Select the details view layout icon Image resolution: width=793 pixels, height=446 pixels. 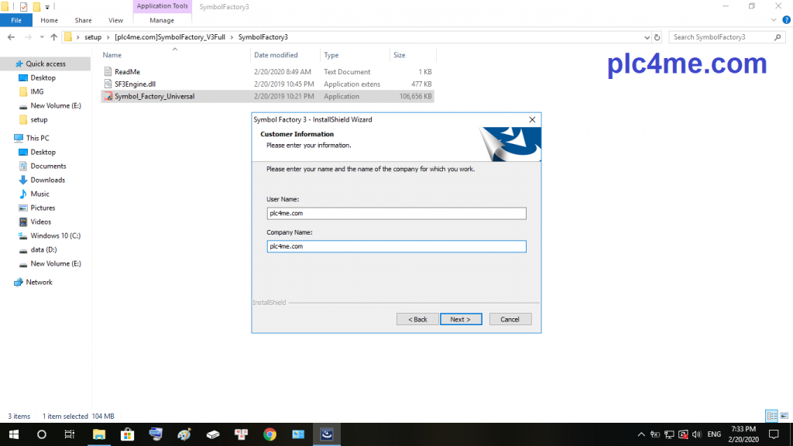[x=771, y=416]
